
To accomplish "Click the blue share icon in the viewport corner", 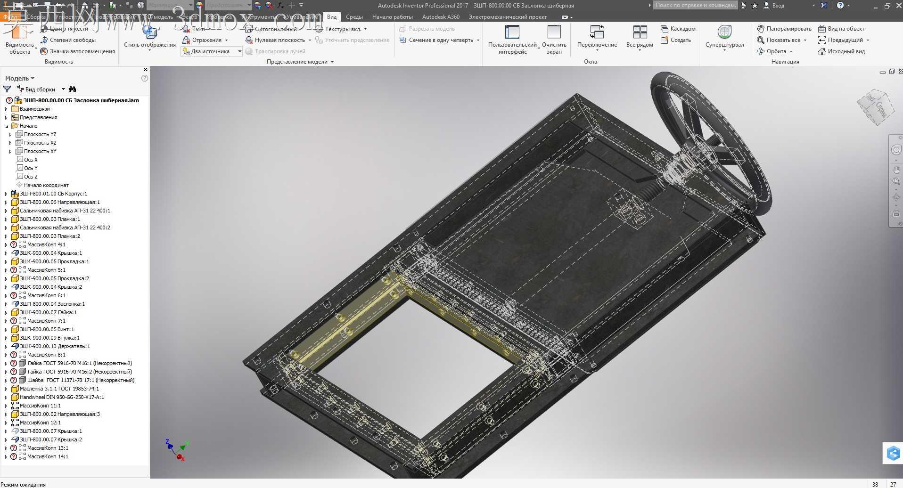I will [x=893, y=453].
